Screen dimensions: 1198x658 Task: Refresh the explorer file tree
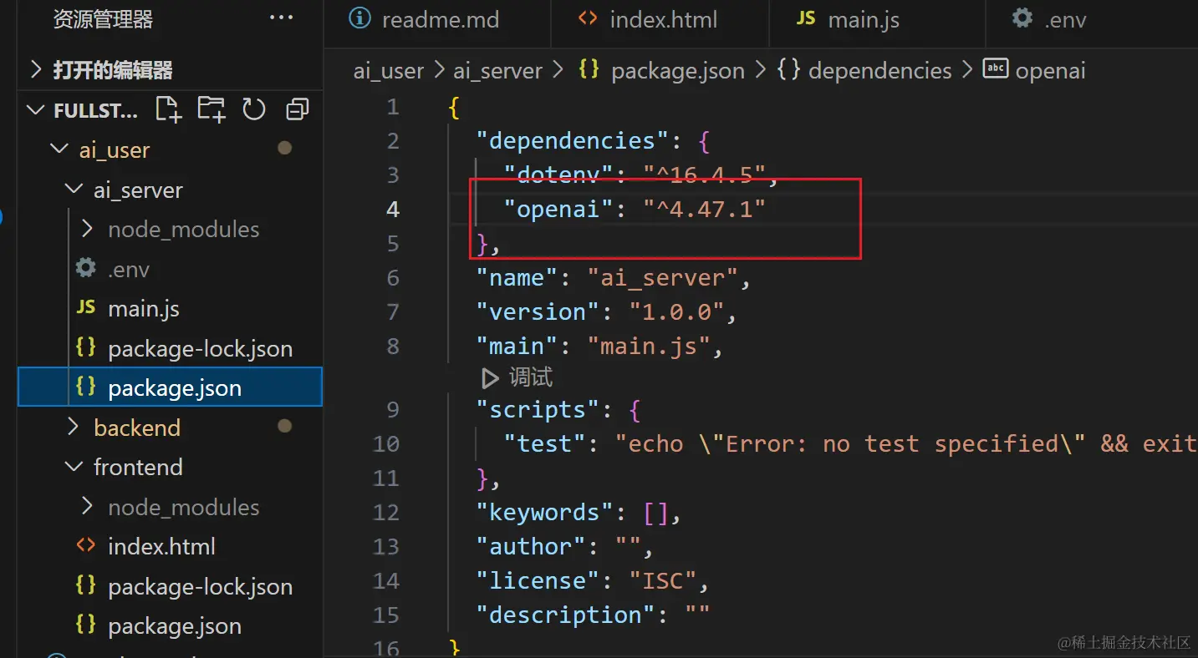tap(253, 109)
